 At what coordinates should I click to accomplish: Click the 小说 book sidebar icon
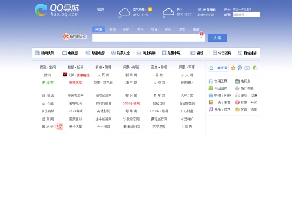[x=211, y=102]
